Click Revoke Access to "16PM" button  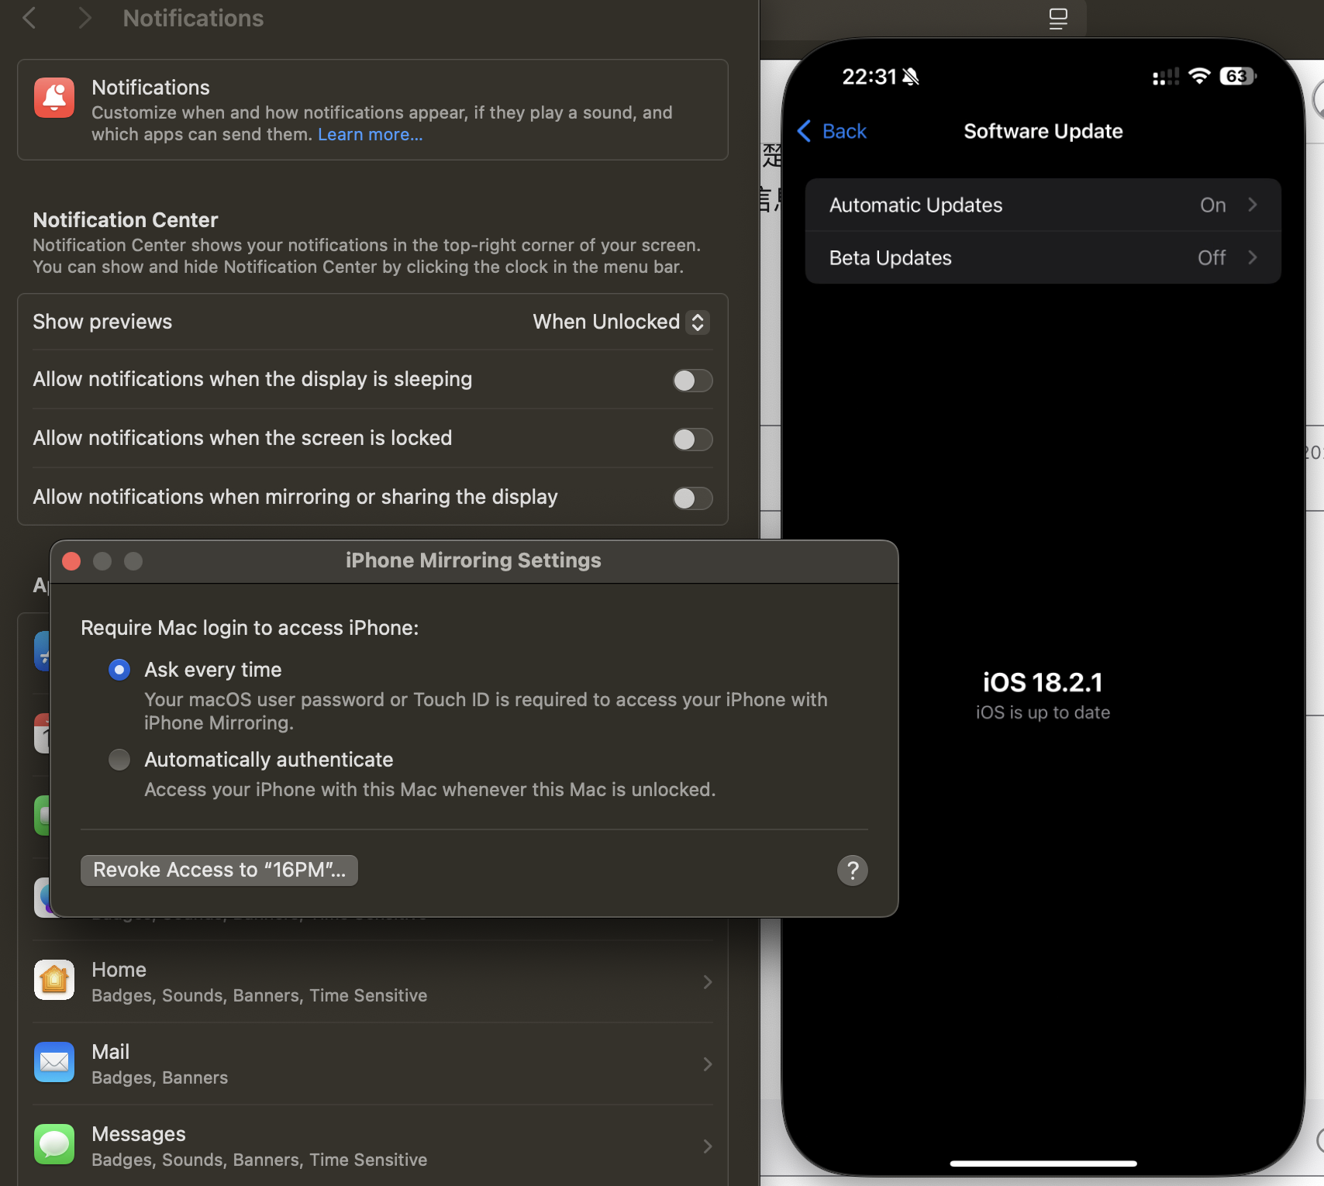[x=219, y=870]
